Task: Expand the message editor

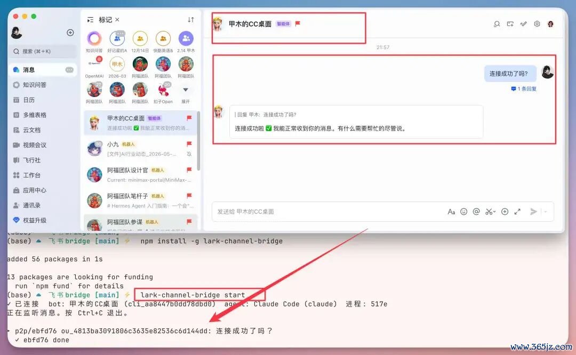Action: pyautogui.click(x=517, y=212)
